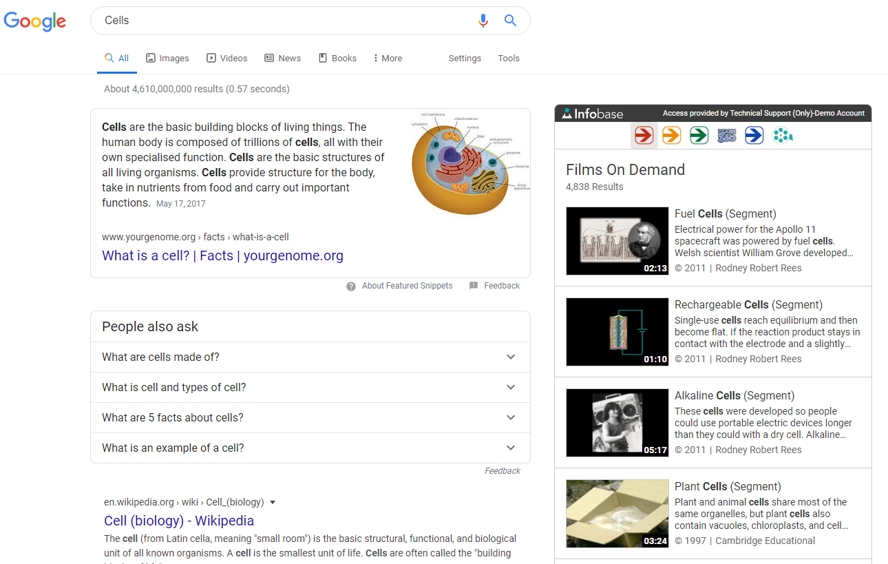Click the cell diagram image in the snippet
This screenshot has width=888, height=564.
point(470,162)
